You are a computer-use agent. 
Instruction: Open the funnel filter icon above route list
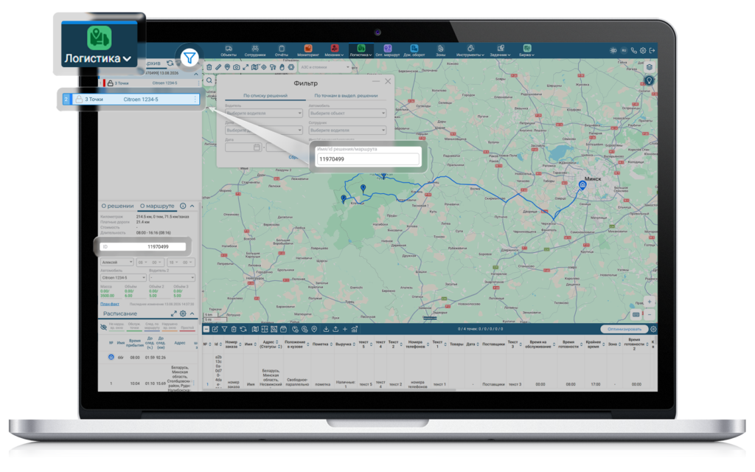coord(189,58)
